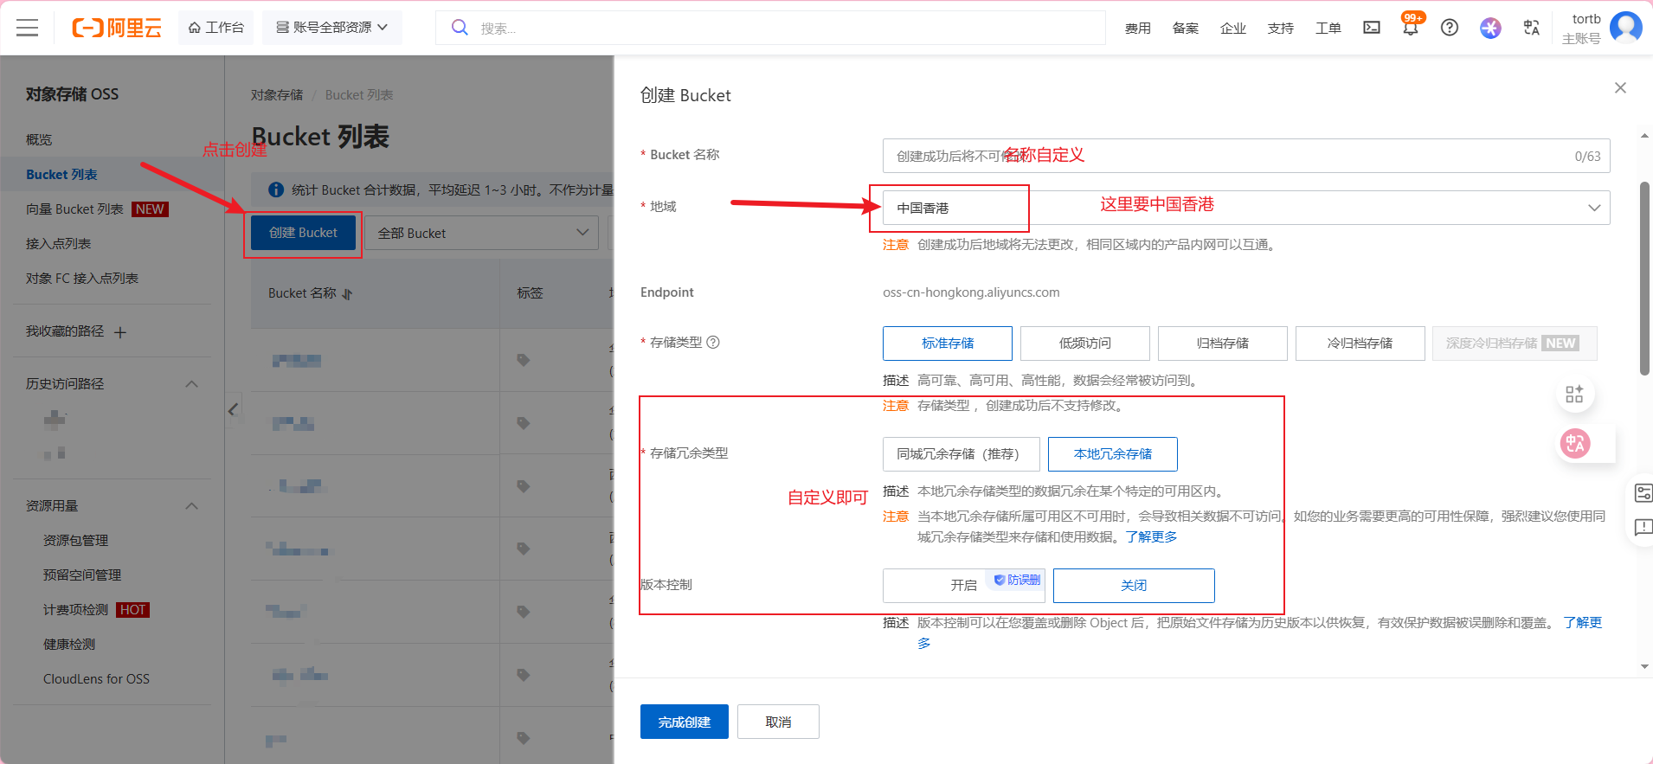Open the hamburger navigation menu
Screen dimensions: 1653x764
click(28, 28)
